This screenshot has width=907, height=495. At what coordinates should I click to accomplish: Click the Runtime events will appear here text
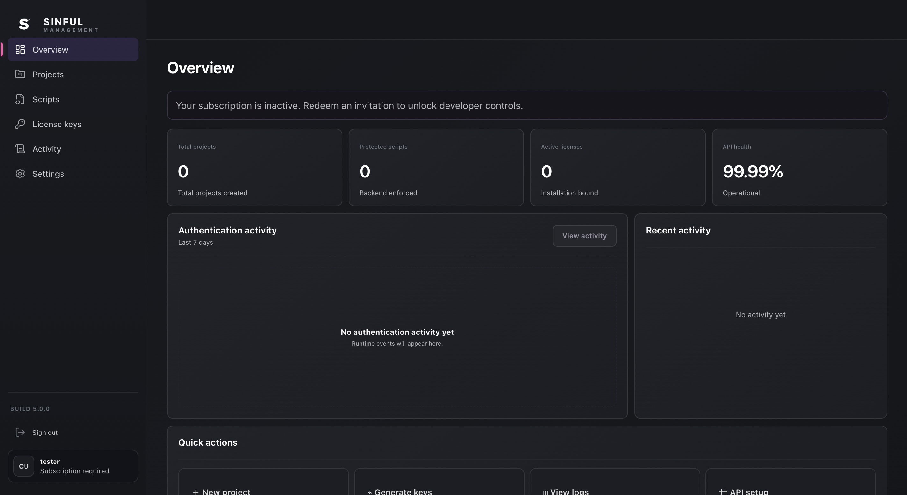point(397,344)
